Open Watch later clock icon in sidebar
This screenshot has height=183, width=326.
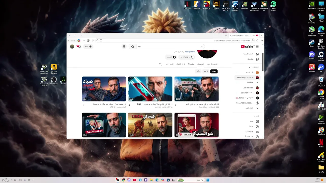point(257,137)
